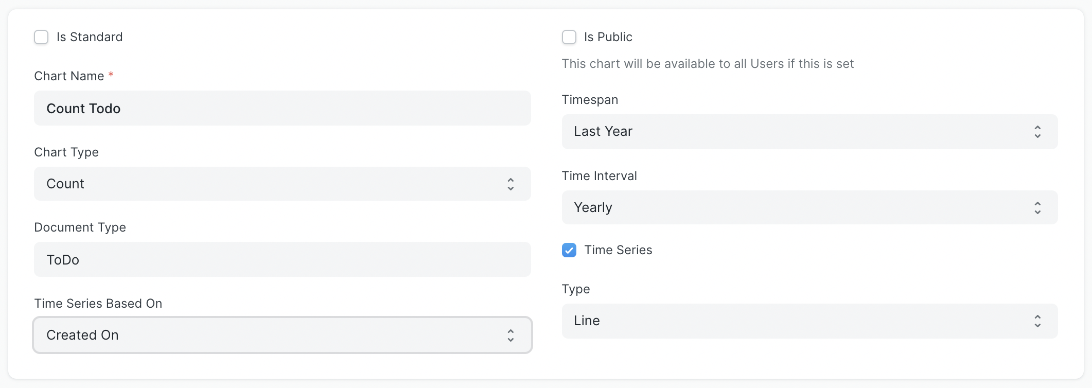Disable the Time Series checkbox
This screenshot has width=1092, height=388.
(x=569, y=251)
